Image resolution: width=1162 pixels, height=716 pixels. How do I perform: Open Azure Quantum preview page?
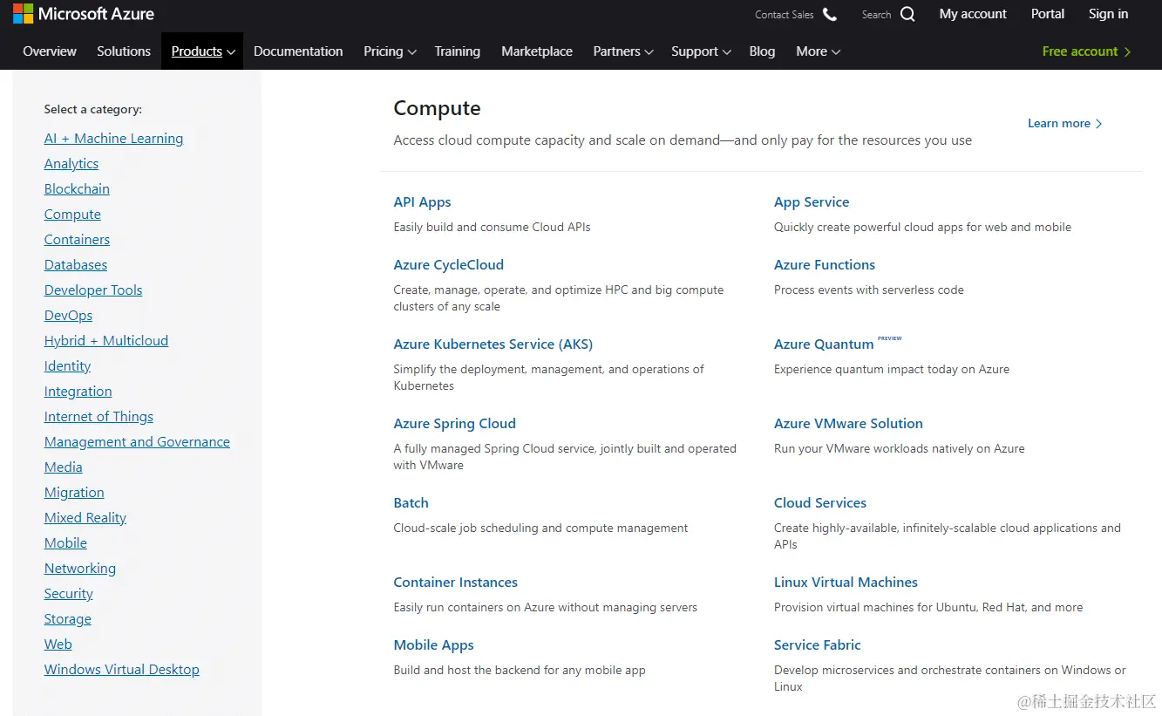click(824, 344)
